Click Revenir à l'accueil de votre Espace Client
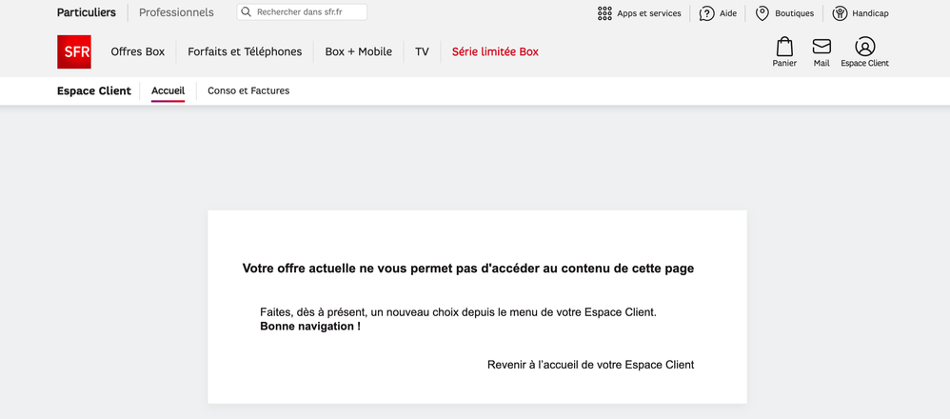This screenshot has height=419, width=950. [x=590, y=365]
